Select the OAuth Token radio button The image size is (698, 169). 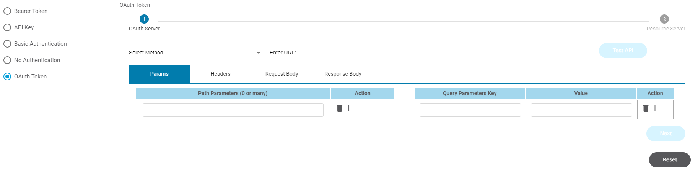point(7,77)
